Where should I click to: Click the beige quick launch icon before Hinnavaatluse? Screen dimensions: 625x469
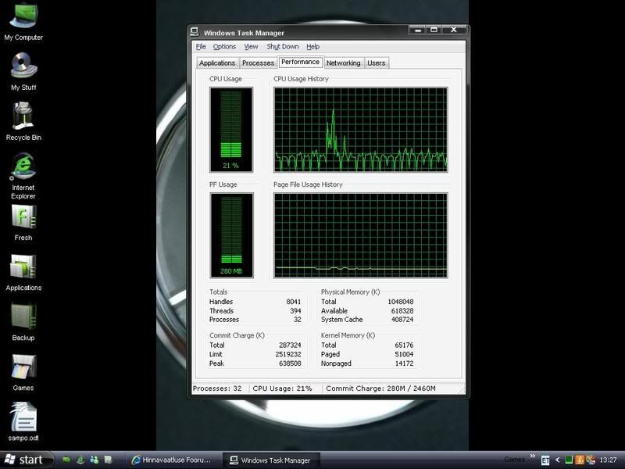pos(108,460)
